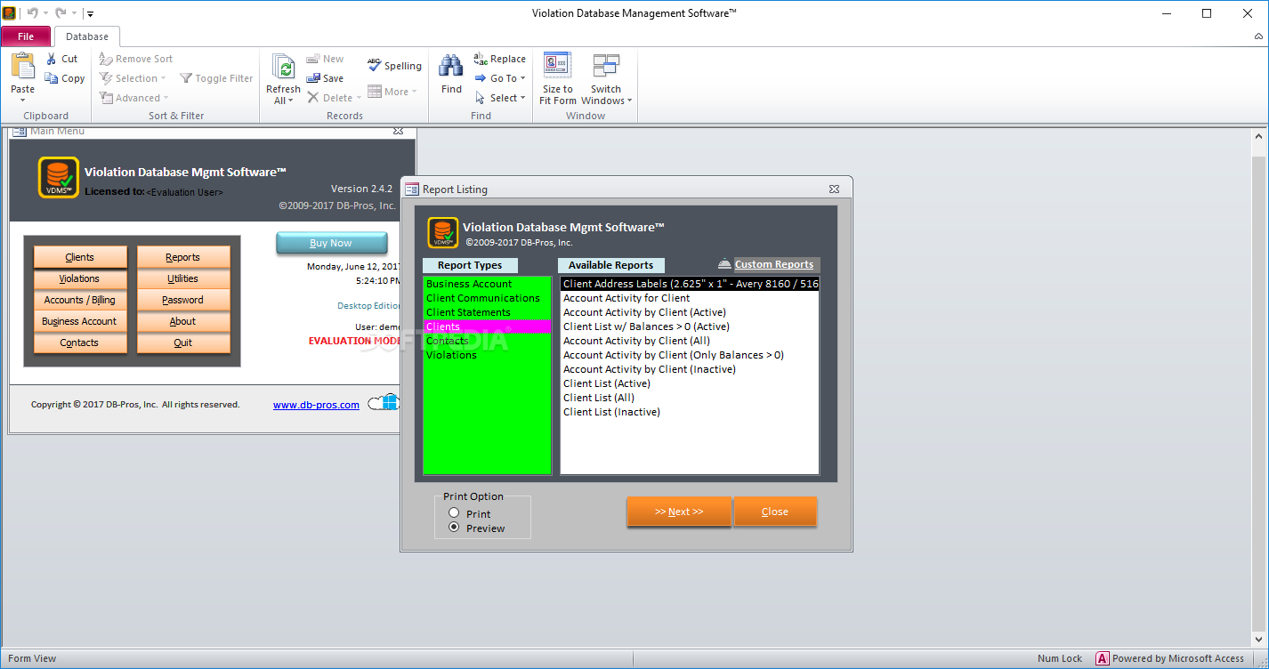Select Contacts report type
The height and width of the screenshot is (669, 1269).
pos(487,341)
